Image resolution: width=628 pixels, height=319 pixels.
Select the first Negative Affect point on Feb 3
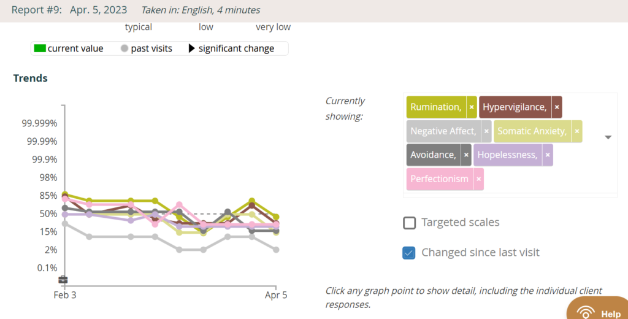click(x=65, y=224)
